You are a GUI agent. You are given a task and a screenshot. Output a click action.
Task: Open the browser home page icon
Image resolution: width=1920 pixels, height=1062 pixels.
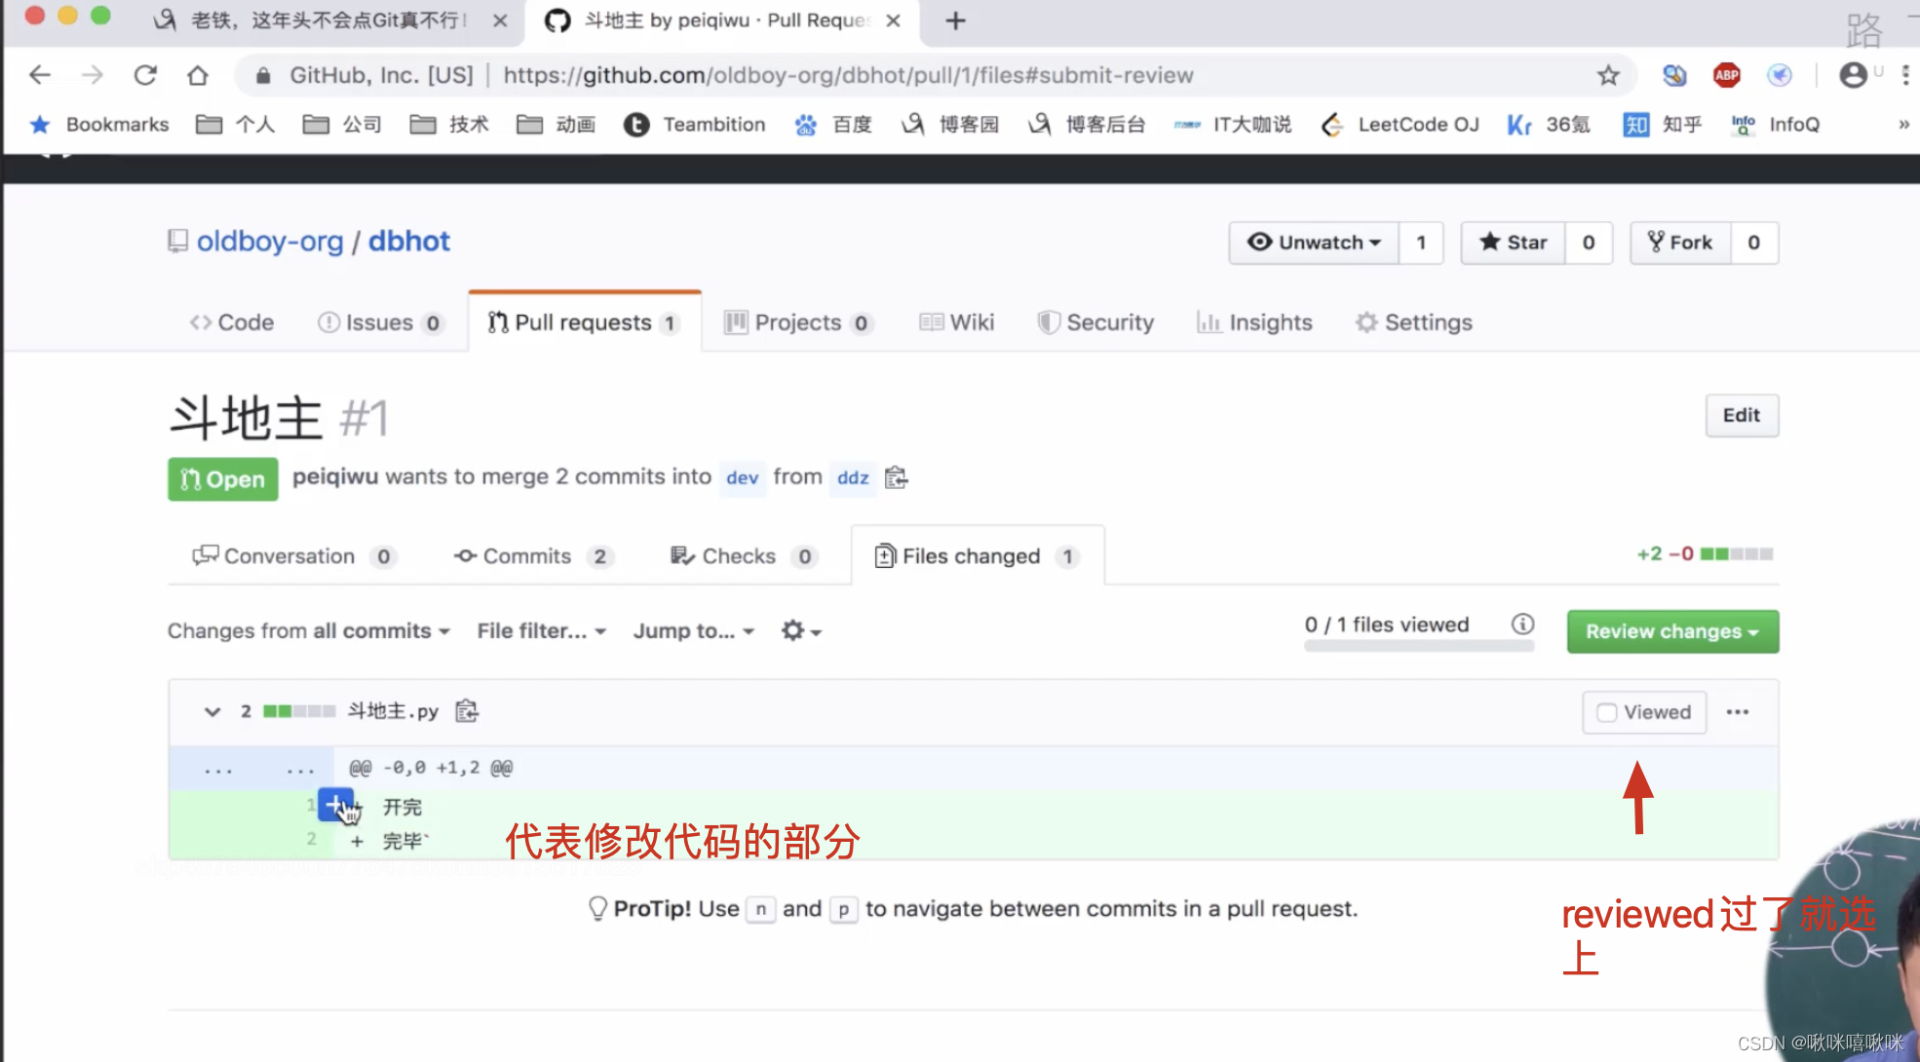click(198, 75)
